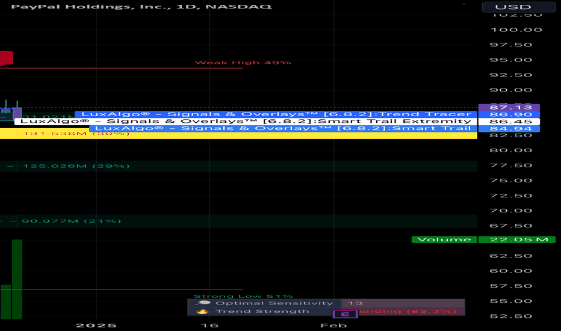Click the Weak High 49% label
561x331 pixels.
click(243, 63)
